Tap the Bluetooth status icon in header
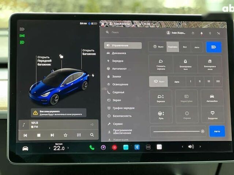Viewport: 234px width, 175px height. pos(210,33)
